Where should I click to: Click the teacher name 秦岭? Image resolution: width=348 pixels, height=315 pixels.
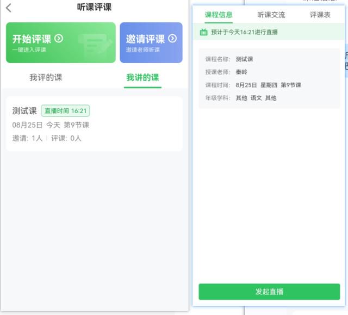point(241,72)
